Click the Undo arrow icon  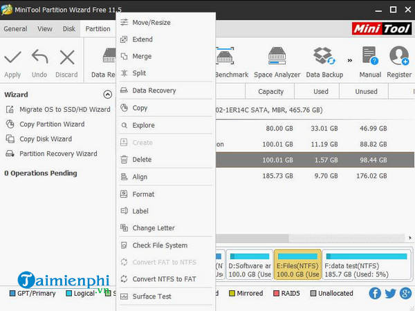pos(39,57)
